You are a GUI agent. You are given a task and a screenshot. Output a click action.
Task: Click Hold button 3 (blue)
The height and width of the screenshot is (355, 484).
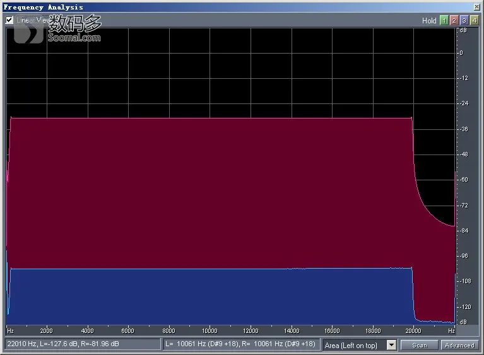(464, 21)
